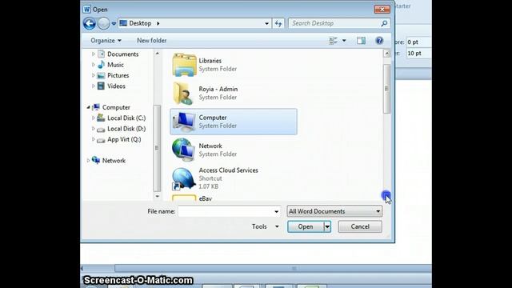512x288 pixels.
Task: Open help with the question mark icon
Action: [379, 41]
